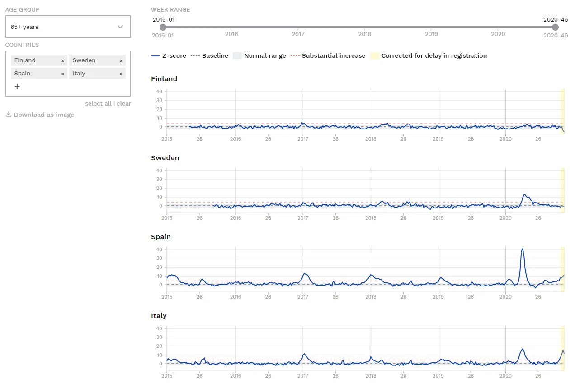Click the select all countries link

click(98, 103)
